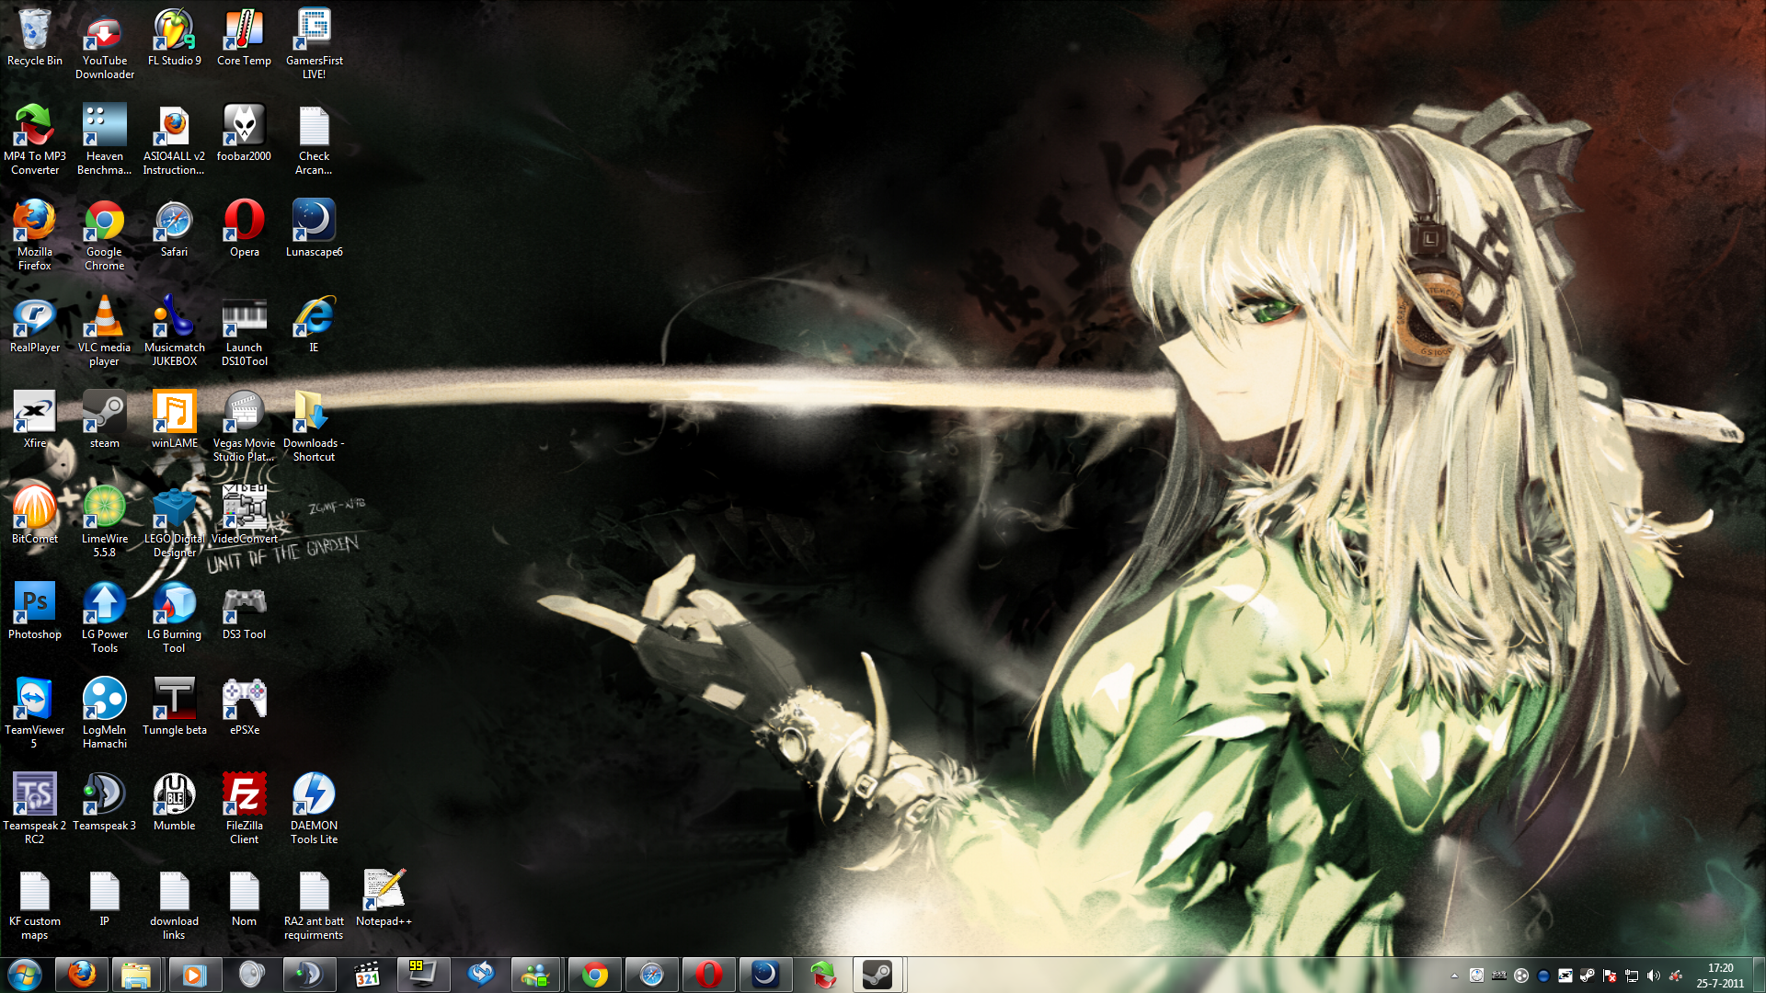Screen dimensions: 1766x993
Task: Select the IP text file
Action: point(105,899)
